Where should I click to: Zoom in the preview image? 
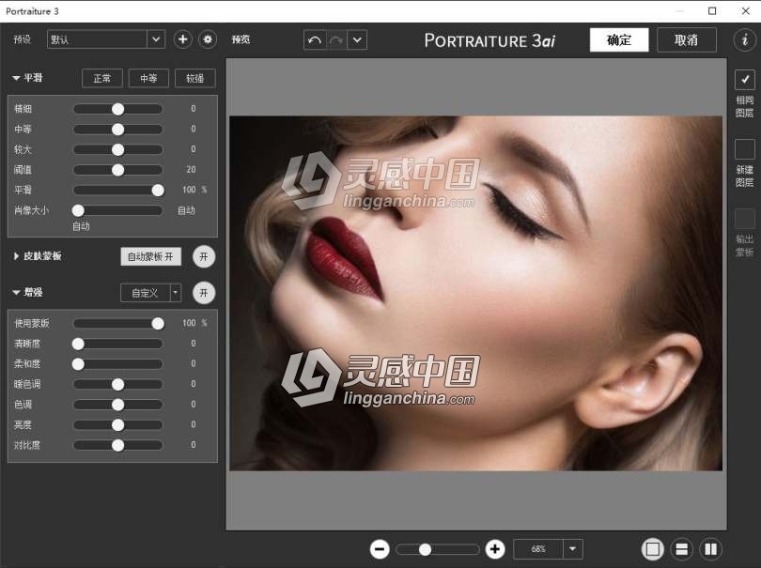[495, 549]
